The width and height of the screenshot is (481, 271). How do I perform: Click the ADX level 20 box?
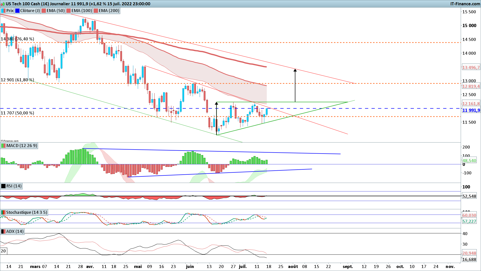[x=3, y=251]
